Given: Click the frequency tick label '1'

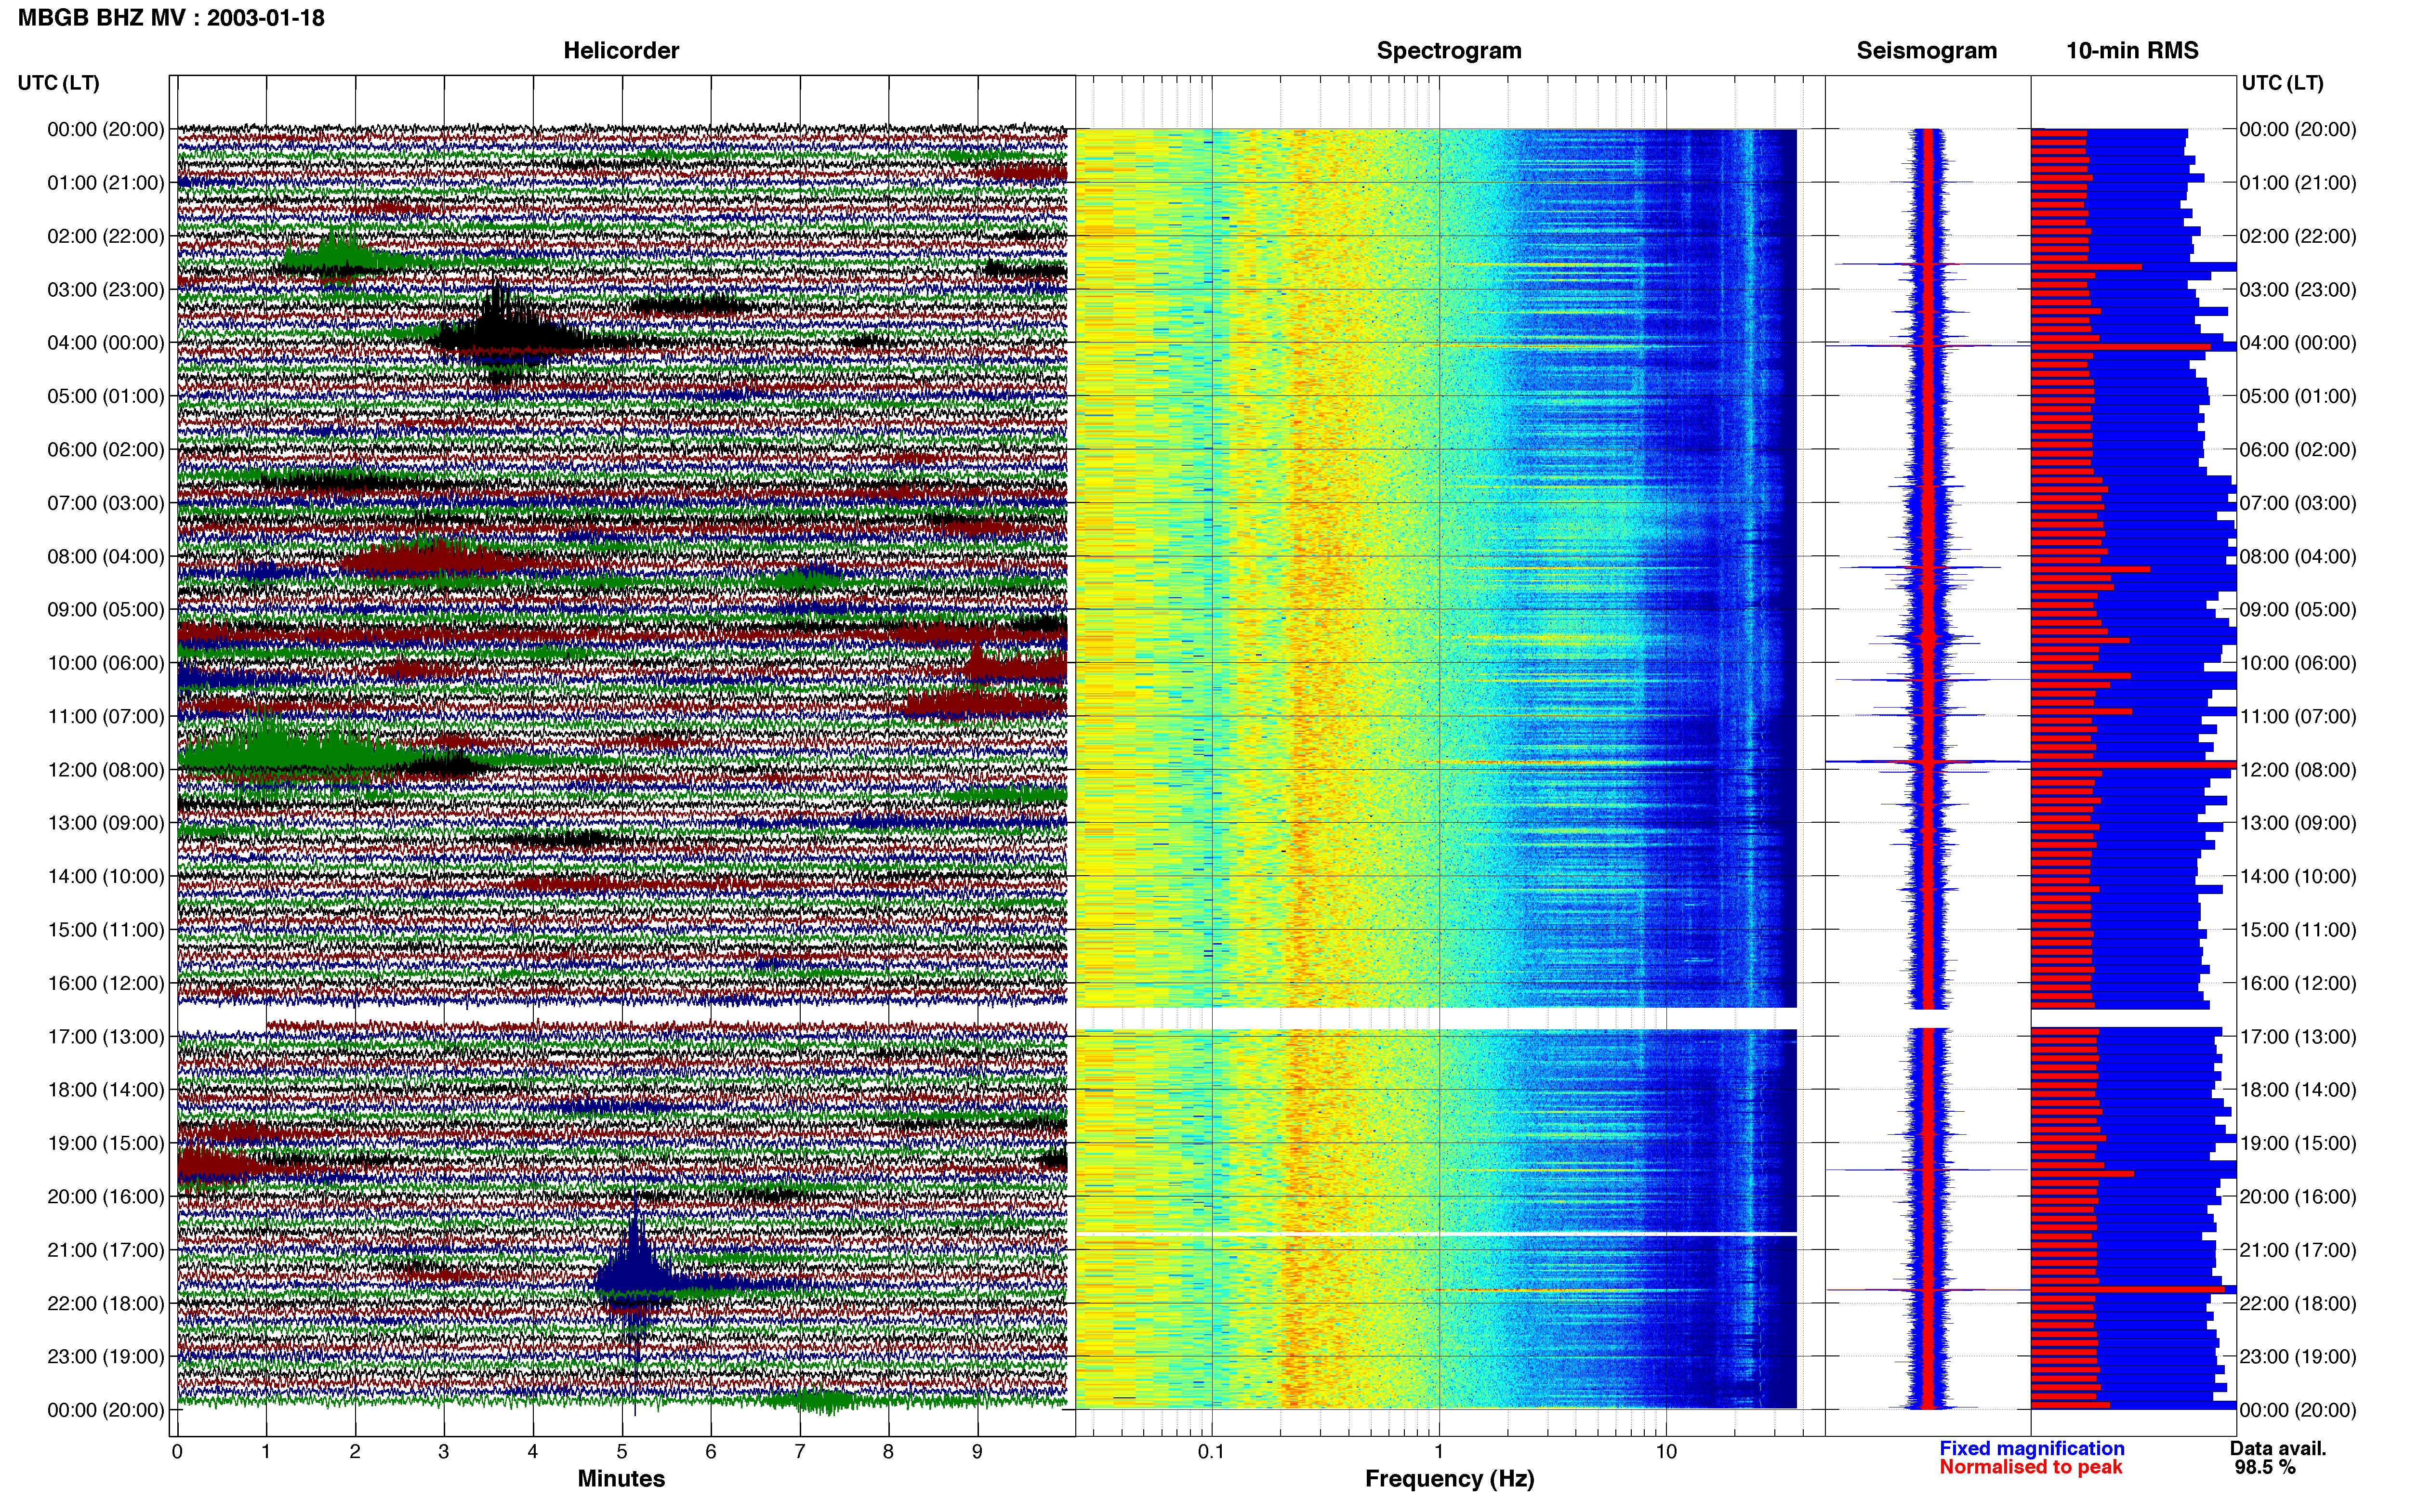Looking at the screenshot, I should pyautogui.click(x=1439, y=1452).
